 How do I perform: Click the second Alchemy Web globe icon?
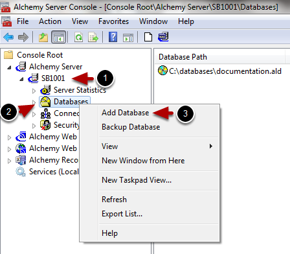[x=21, y=148]
